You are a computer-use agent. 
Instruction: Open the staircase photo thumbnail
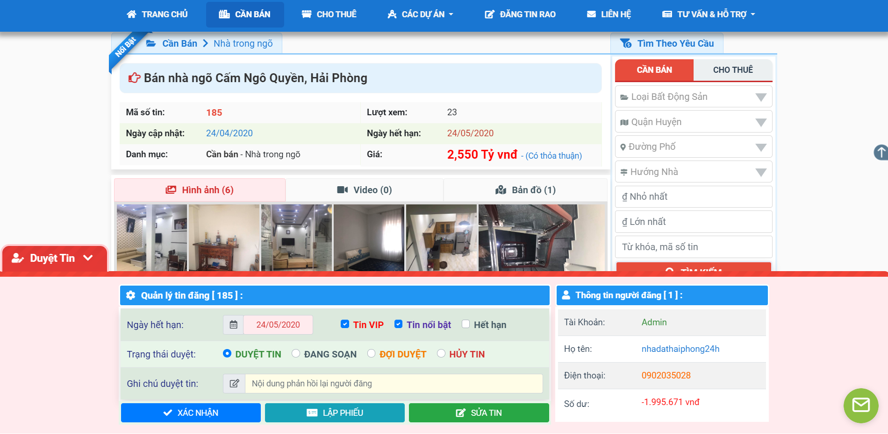[541, 238]
